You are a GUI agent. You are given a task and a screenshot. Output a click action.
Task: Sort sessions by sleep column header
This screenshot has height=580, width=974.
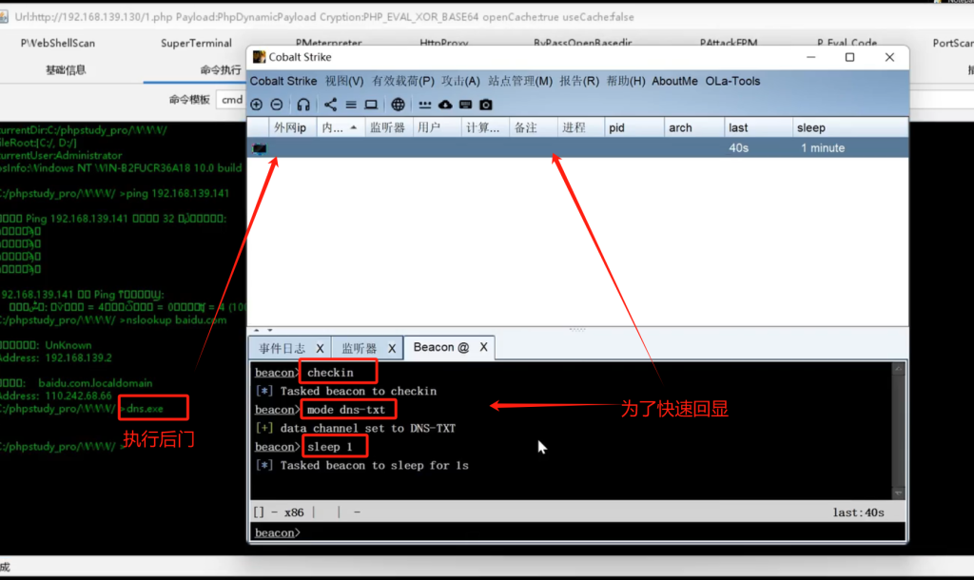coord(851,128)
